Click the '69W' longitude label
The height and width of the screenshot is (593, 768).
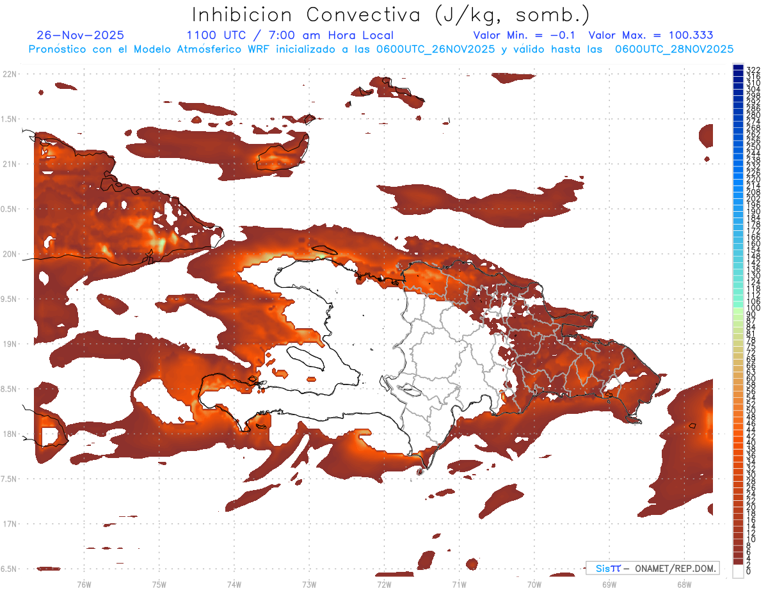(x=609, y=583)
